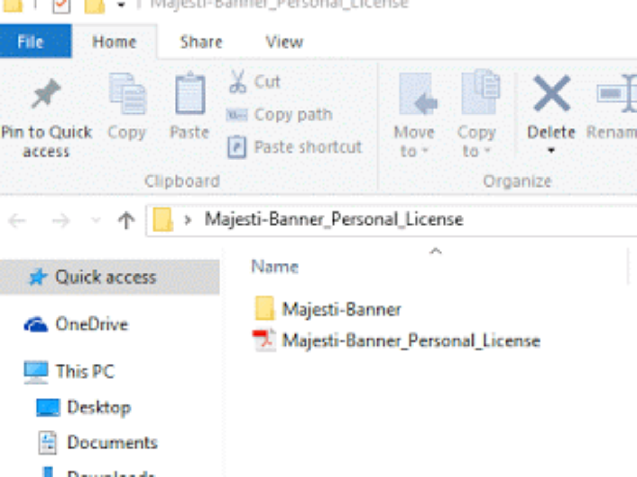Go up one folder level arrow
This screenshot has width=637, height=477.
coord(126,220)
